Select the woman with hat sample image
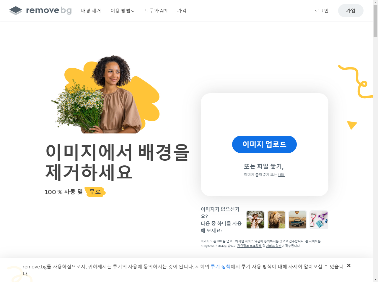 pyautogui.click(x=255, y=220)
